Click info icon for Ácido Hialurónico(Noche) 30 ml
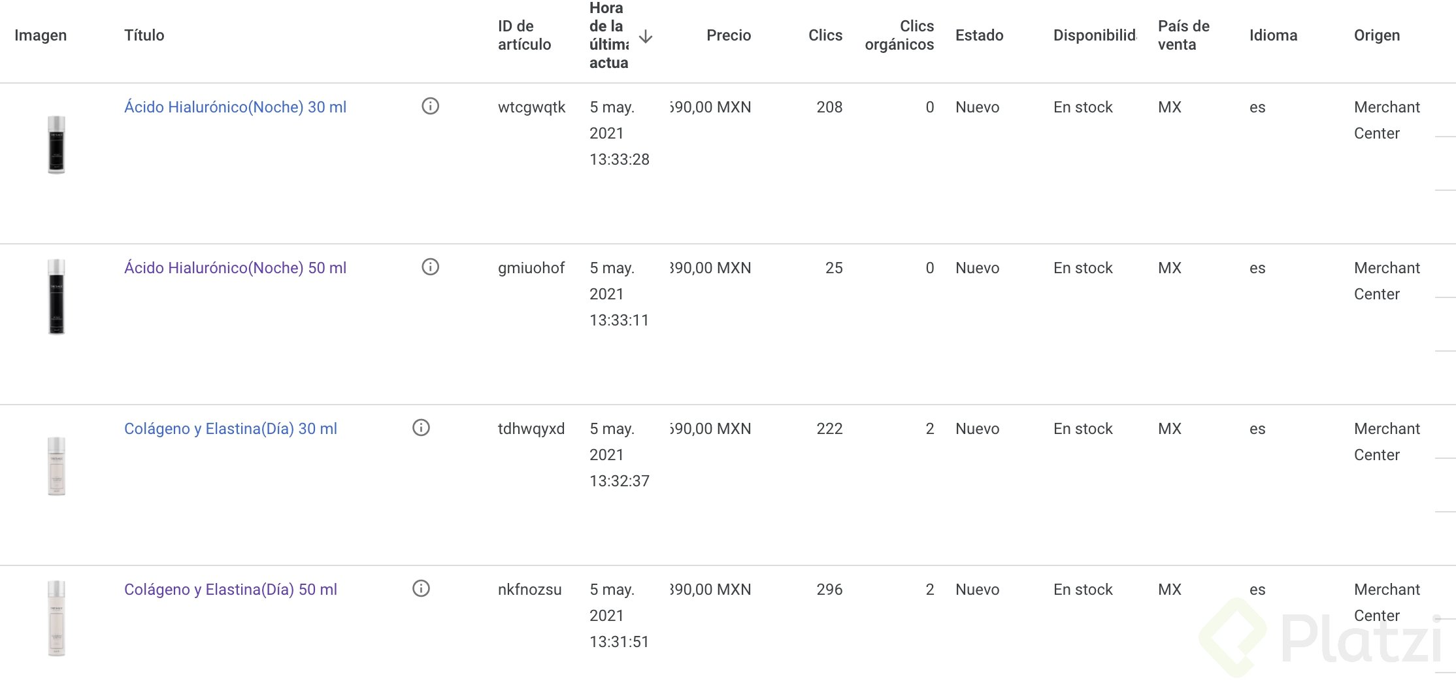Viewport: 1456px width, 685px height. (430, 106)
